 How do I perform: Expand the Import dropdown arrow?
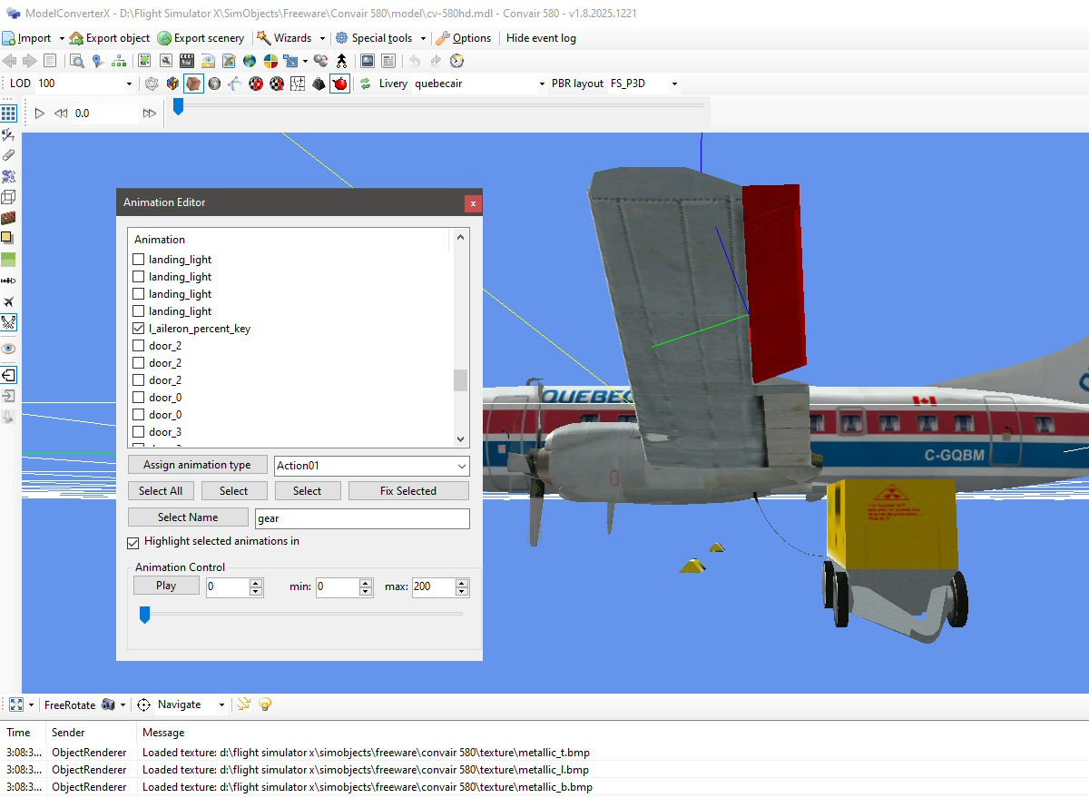(62, 38)
